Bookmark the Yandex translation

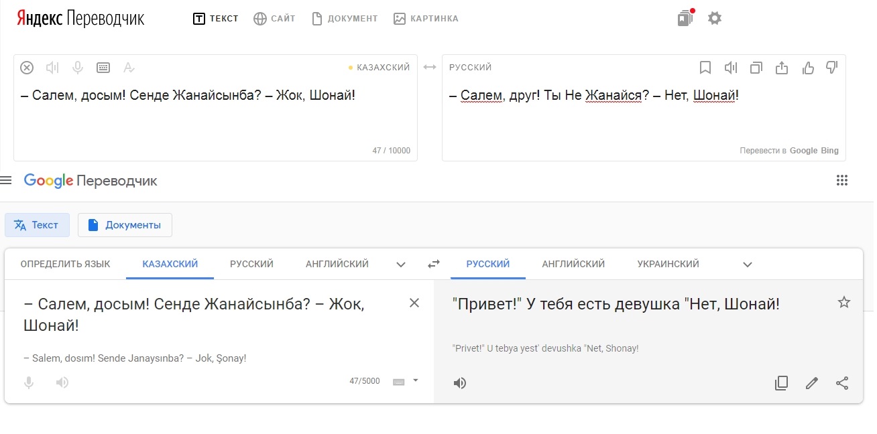coord(705,68)
